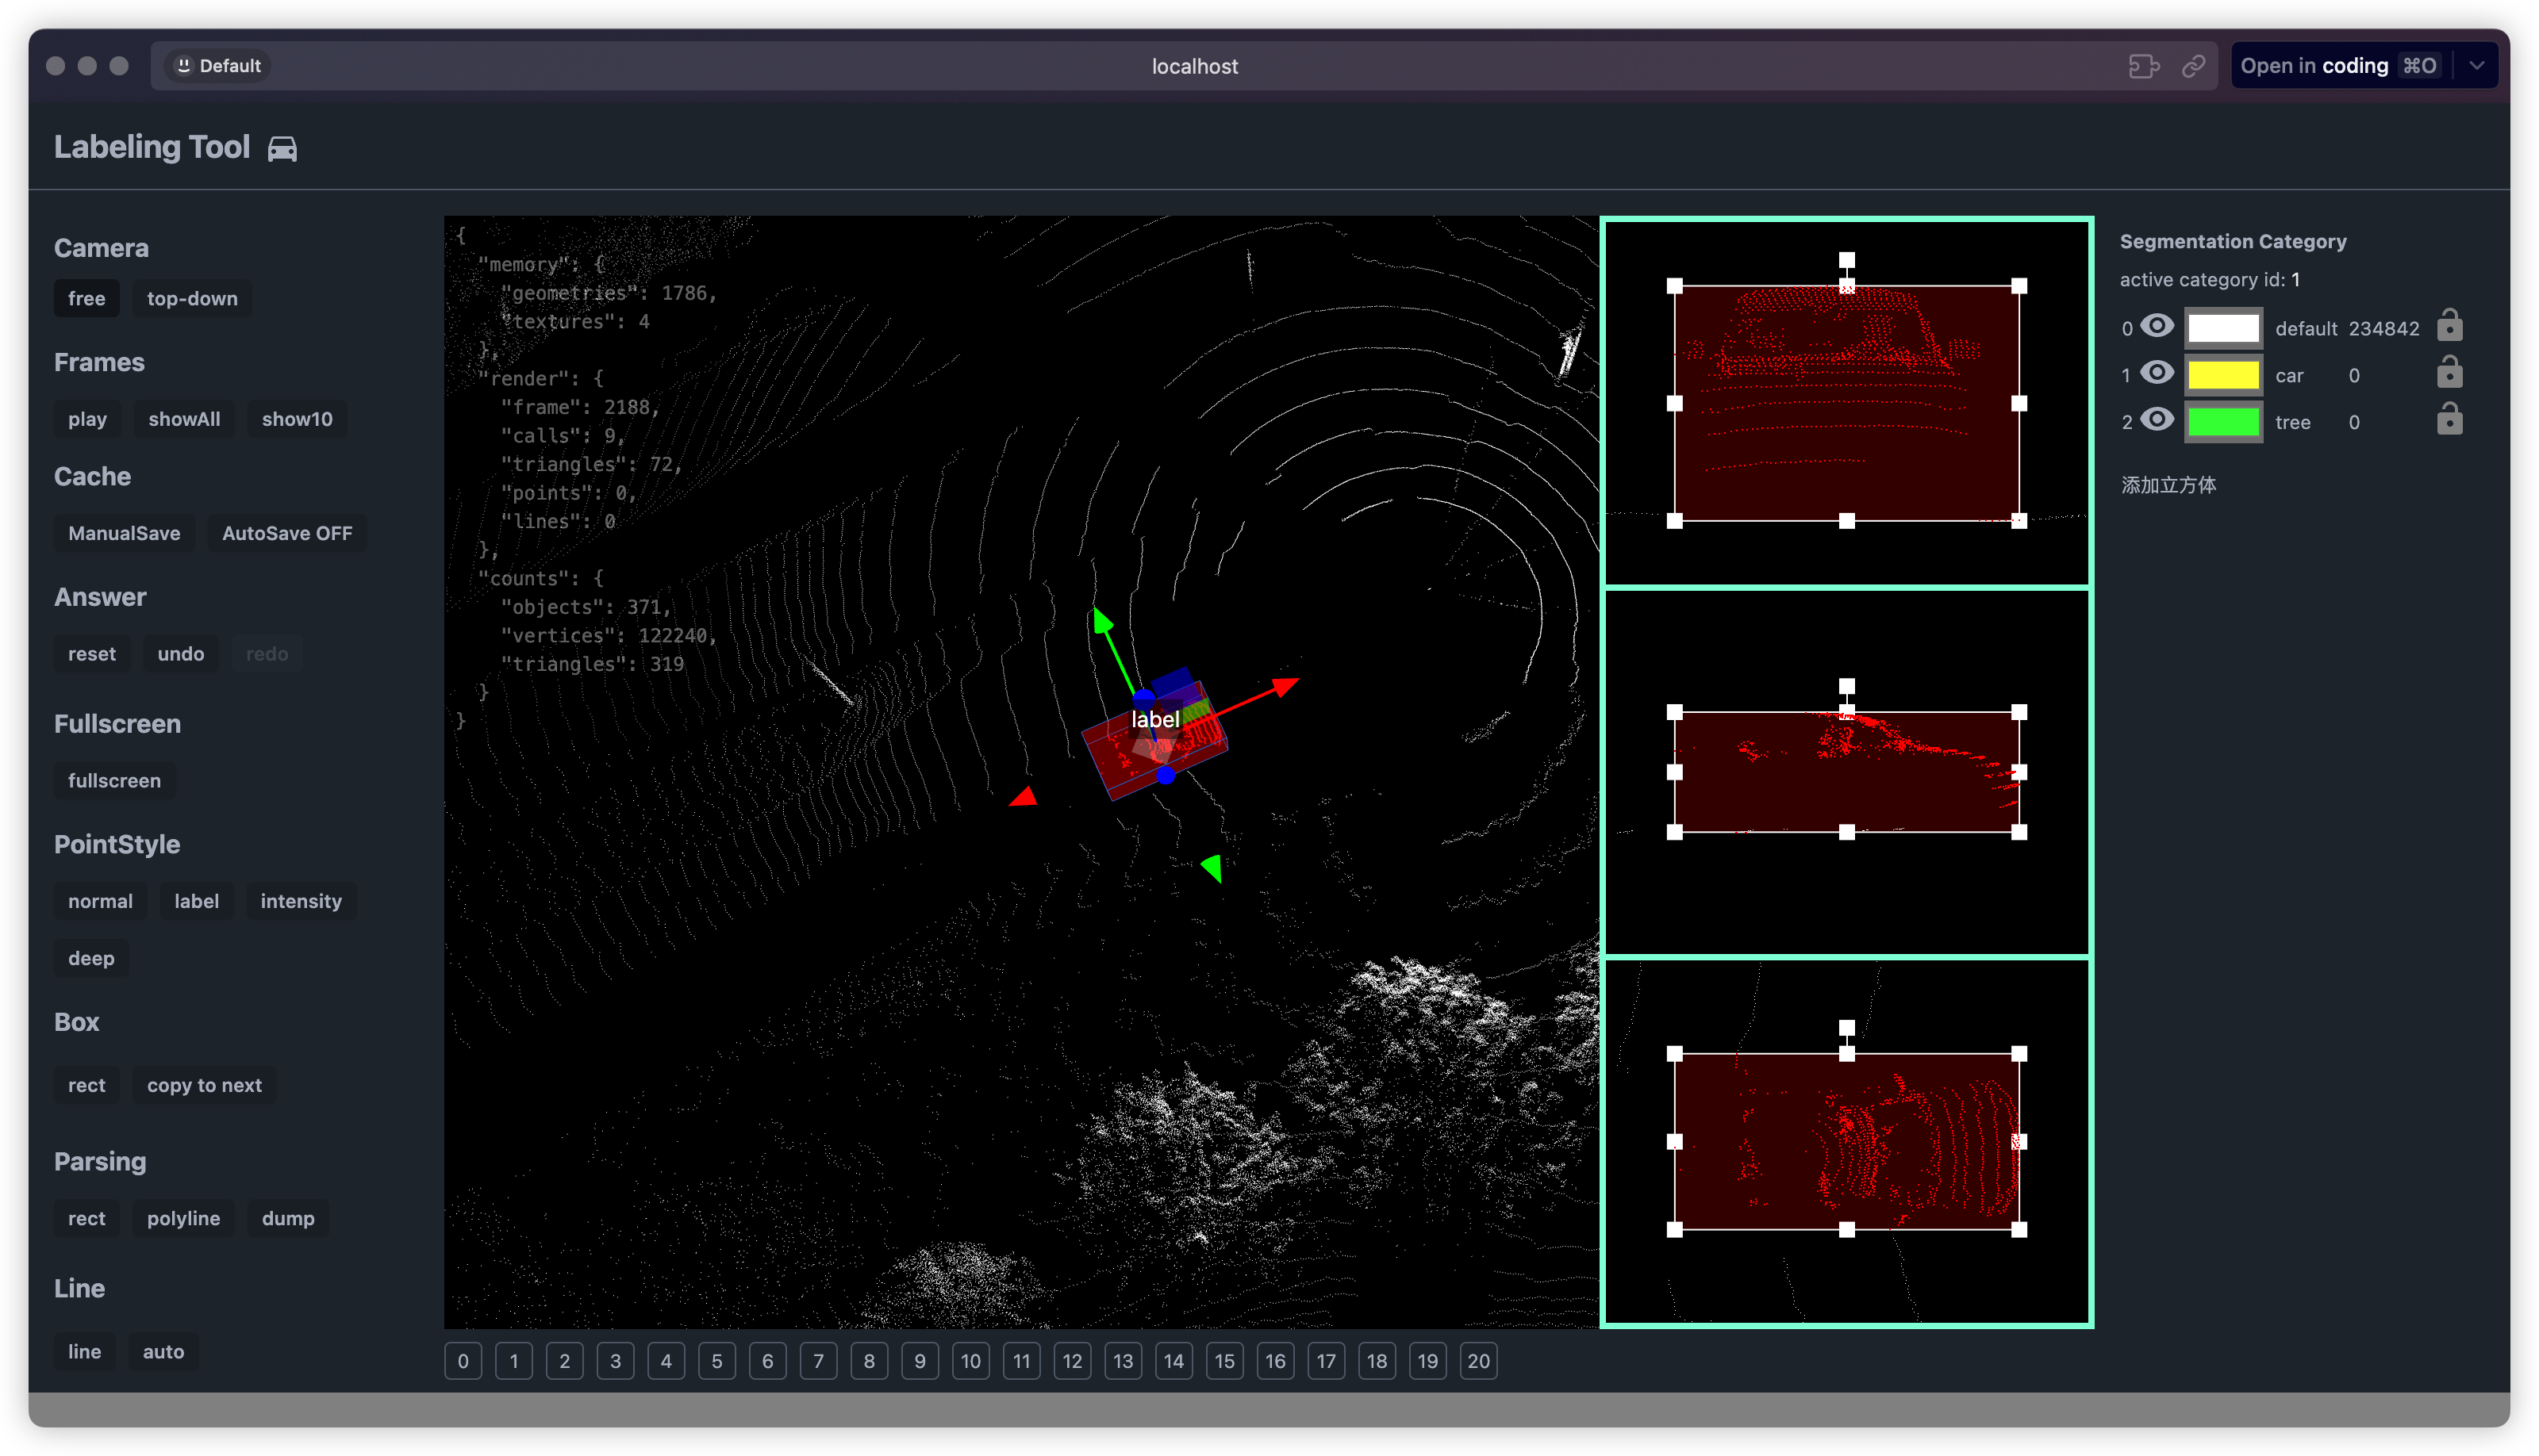Set point style to deep
This screenshot has height=1456, width=2539.
pyautogui.click(x=91, y=958)
